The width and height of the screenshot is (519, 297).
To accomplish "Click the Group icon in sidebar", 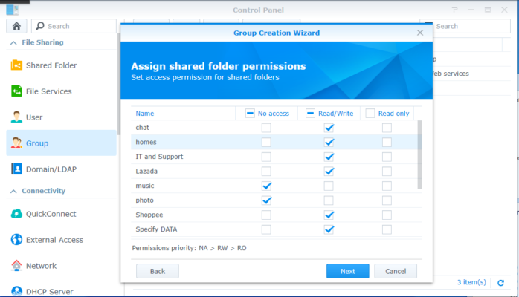I will click(16, 143).
